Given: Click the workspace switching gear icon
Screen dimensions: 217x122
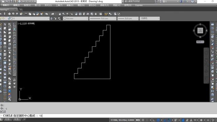Looking at the screenshot, I should (201, 120).
